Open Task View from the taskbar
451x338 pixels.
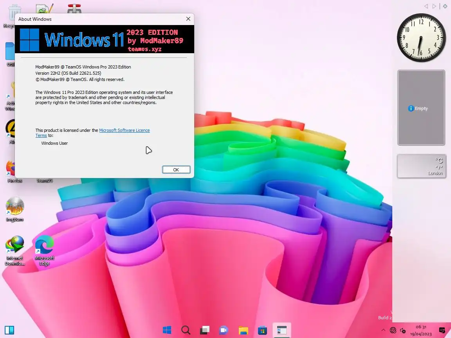coord(205,330)
